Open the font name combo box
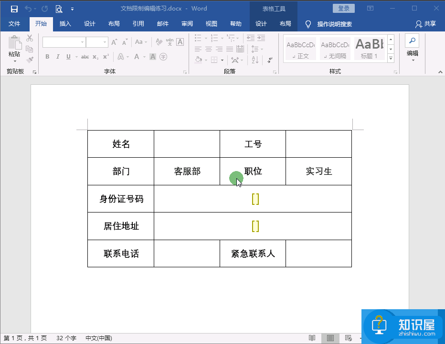 [x=64, y=42]
